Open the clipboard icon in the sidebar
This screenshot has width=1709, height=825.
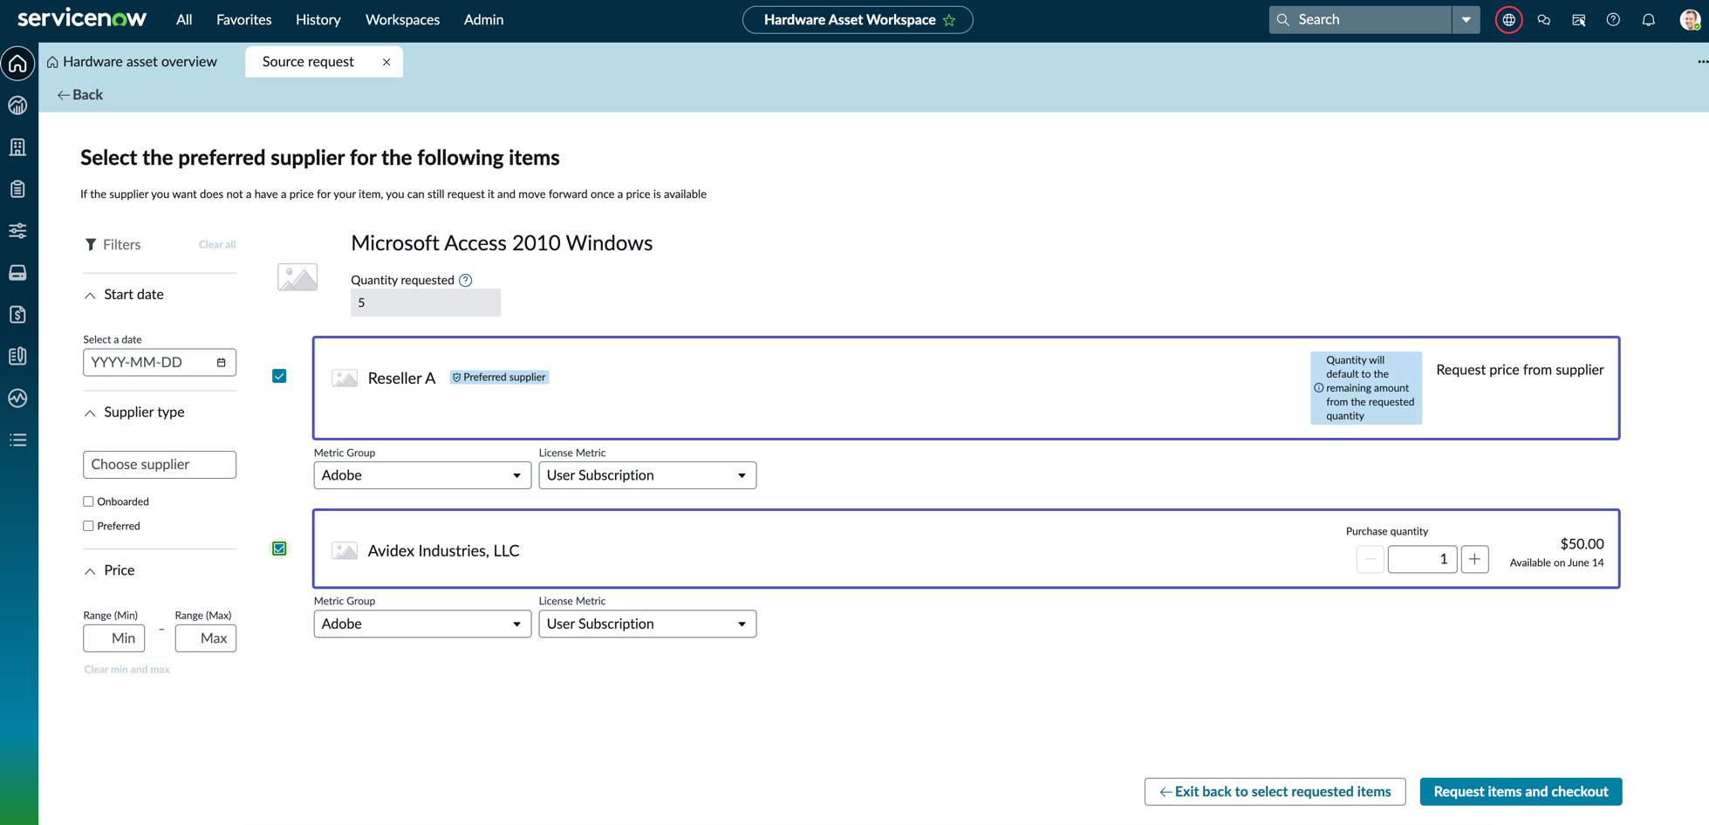(x=18, y=189)
